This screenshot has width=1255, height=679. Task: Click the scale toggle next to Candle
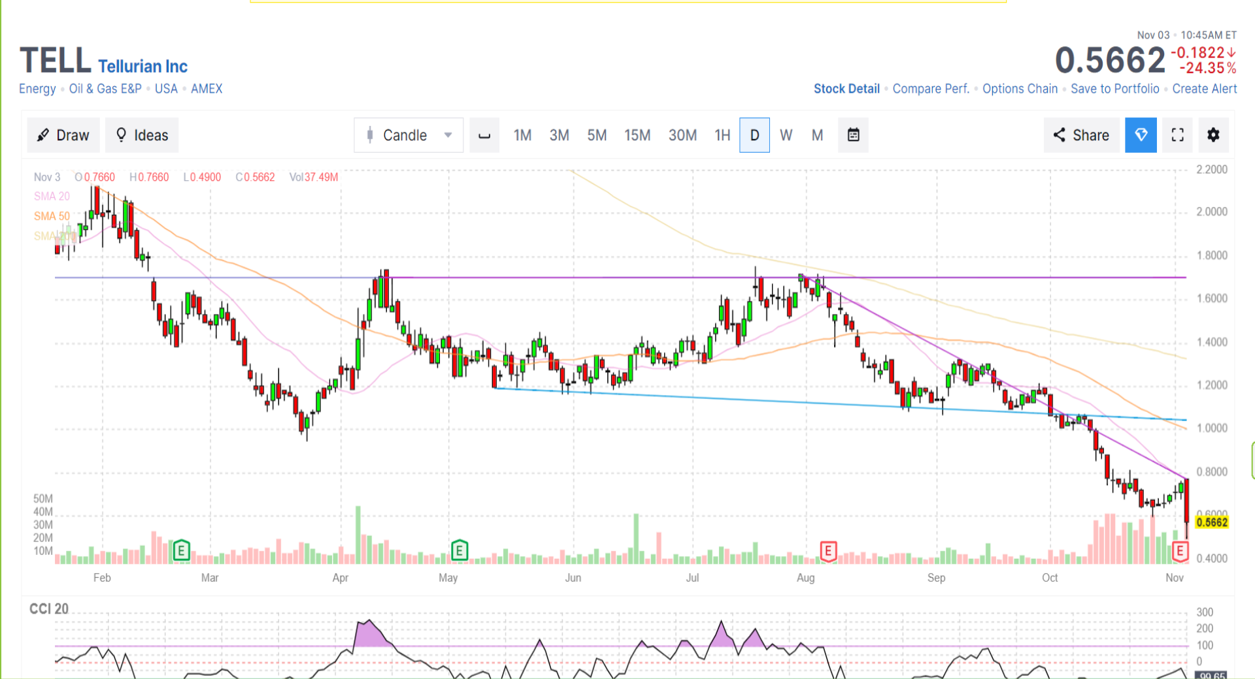pyautogui.click(x=484, y=135)
